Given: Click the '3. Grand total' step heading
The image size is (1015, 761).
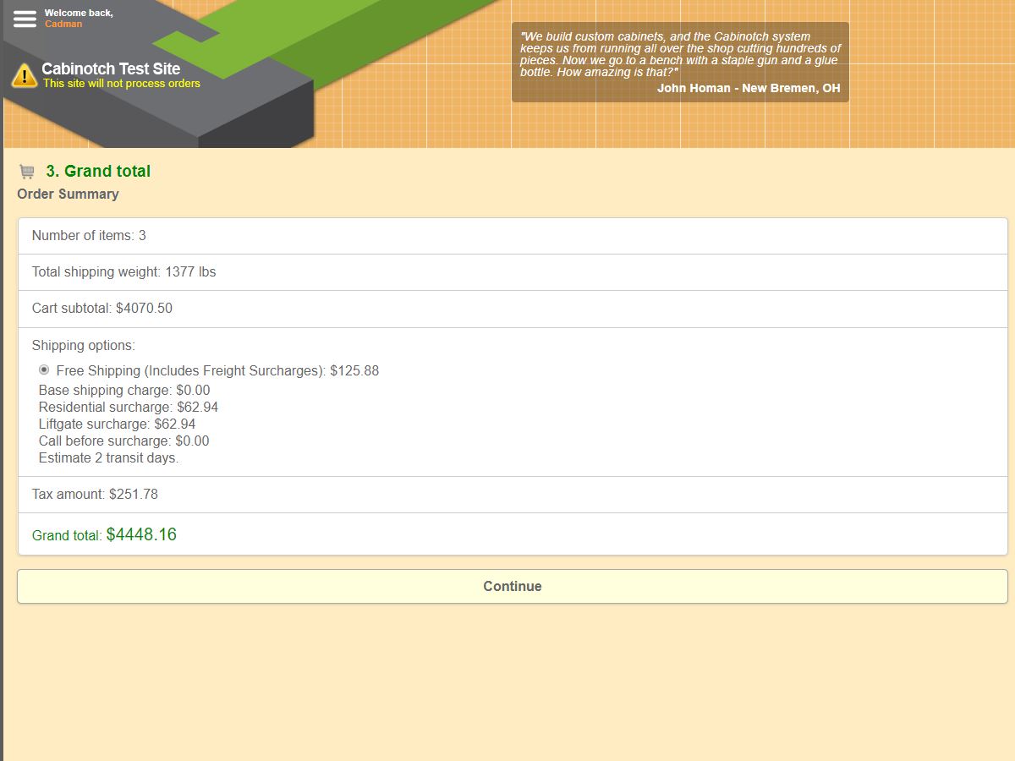Looking at the screenshot, I should click(98, 171).
